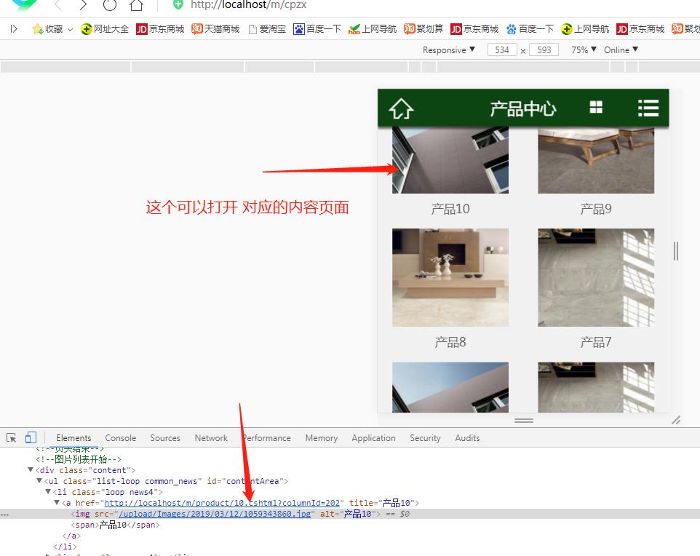Open the img src 1059343860.jpg link
This screenshot has width=700, height=556.
pyautogui.click(x=215, y=514)
